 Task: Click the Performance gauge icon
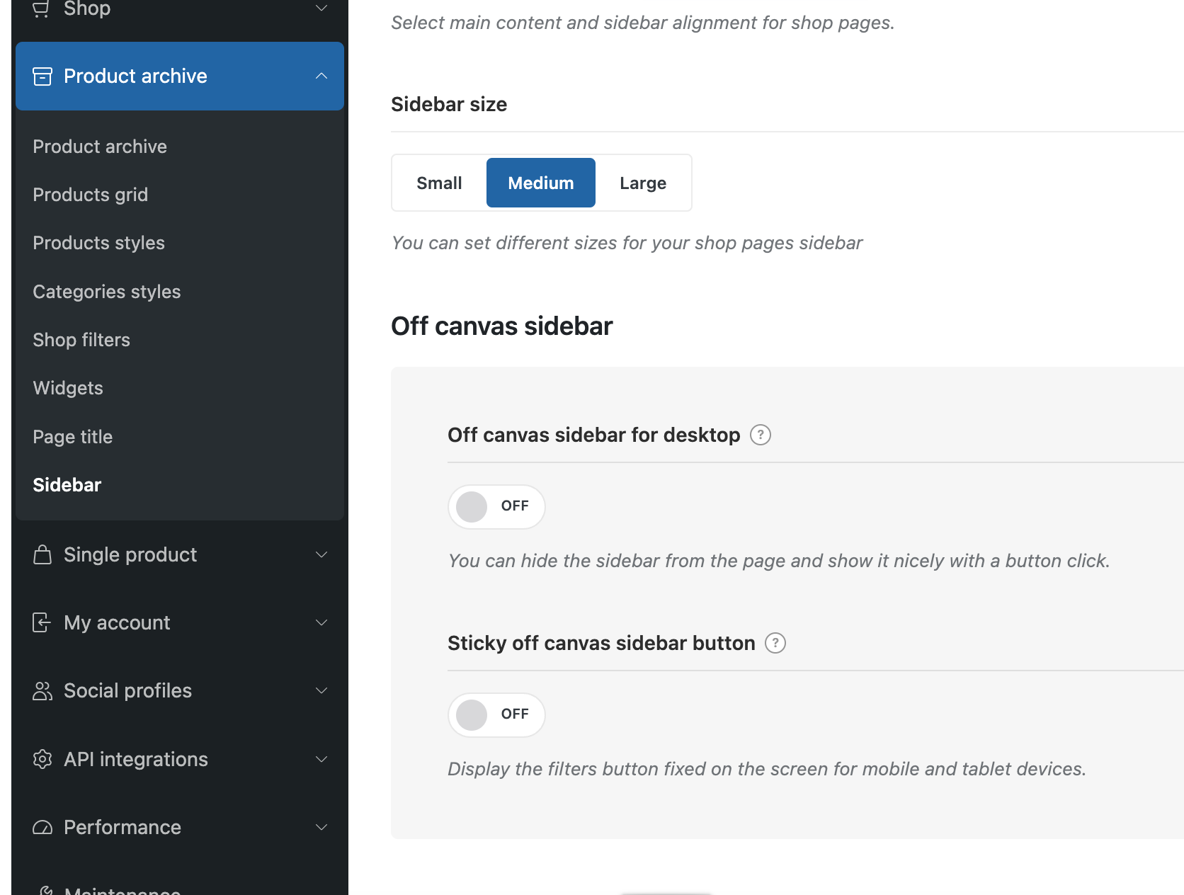(42, 827)
